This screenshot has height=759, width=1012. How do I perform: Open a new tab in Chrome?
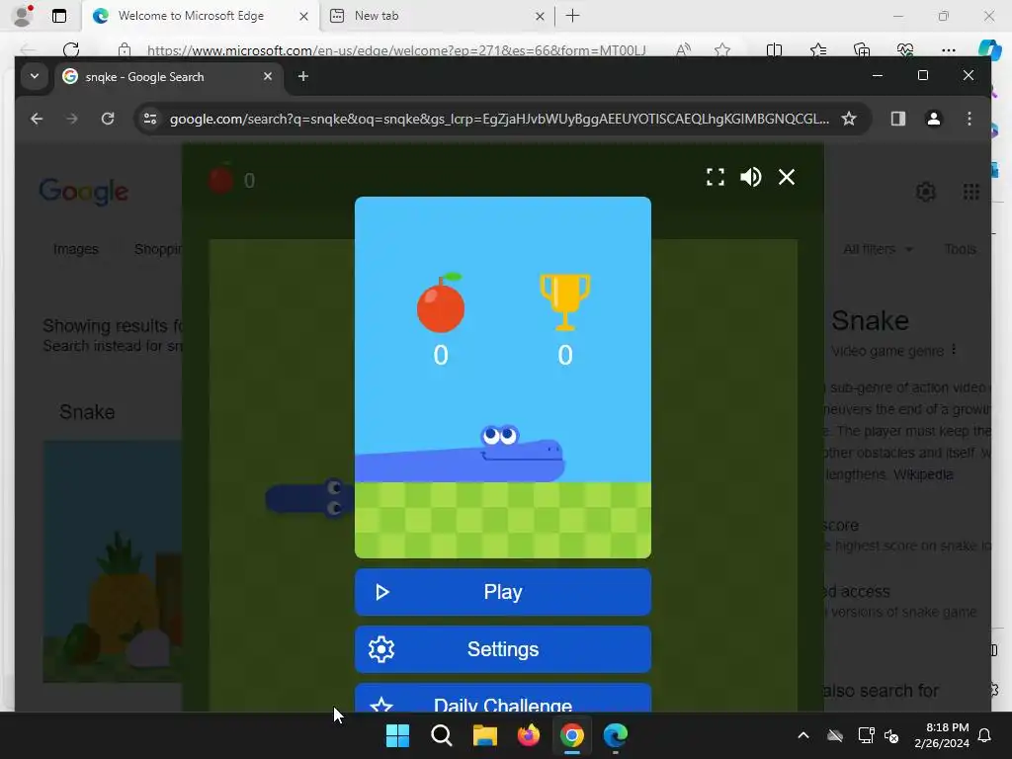pyautogui.click(x=302, y=76)
